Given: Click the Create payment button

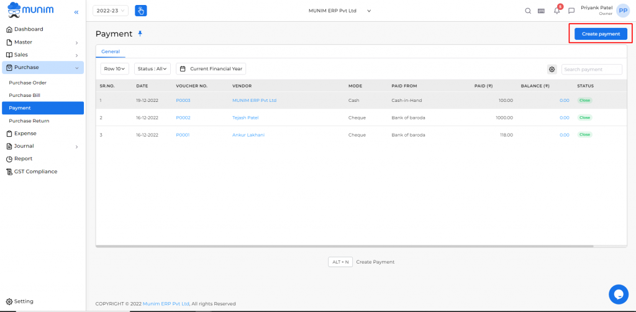Looking at the screenshot, I should pos(600,34).
